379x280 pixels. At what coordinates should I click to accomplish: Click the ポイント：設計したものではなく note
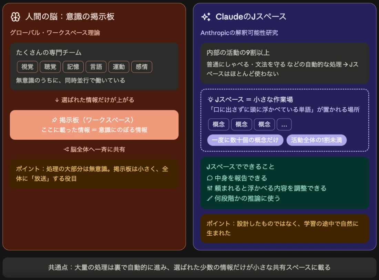285,228
